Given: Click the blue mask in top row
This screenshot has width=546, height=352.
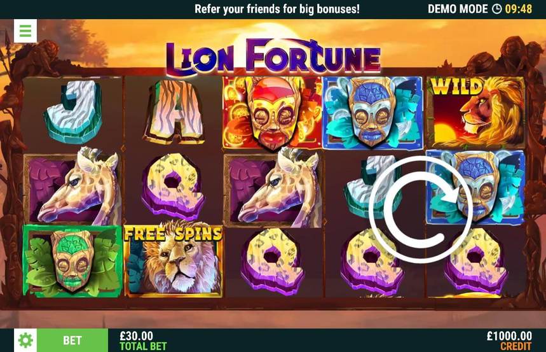Looking at the screenshot, I should pyautogui.click(x=372, y=113).
